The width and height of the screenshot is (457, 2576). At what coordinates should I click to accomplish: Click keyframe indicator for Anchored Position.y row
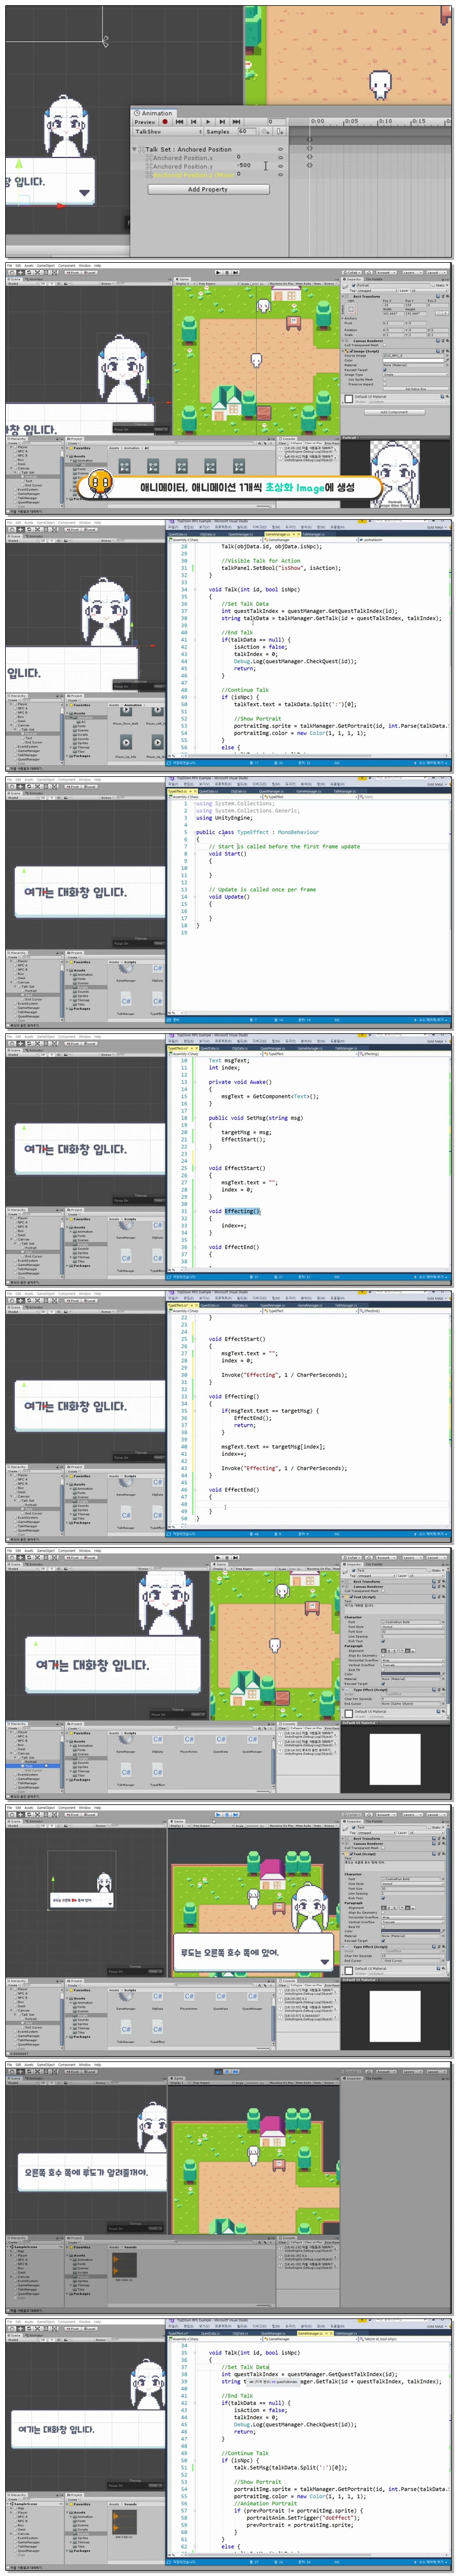pos(309,166)
